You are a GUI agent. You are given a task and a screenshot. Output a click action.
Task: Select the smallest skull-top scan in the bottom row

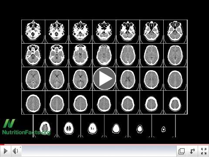tap(164, 129)
